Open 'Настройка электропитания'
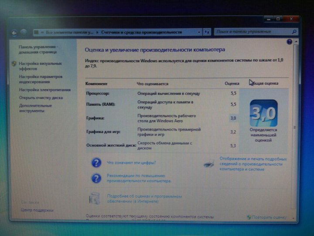 point(44,90)
